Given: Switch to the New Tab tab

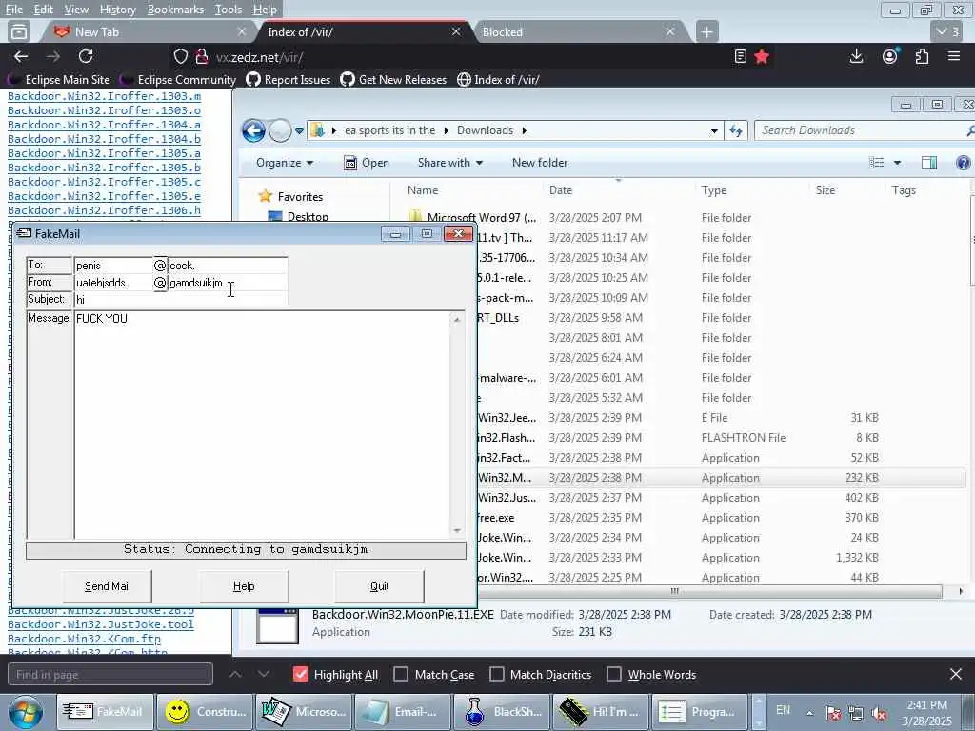Looking at the screenshot, I should point(148,31).
